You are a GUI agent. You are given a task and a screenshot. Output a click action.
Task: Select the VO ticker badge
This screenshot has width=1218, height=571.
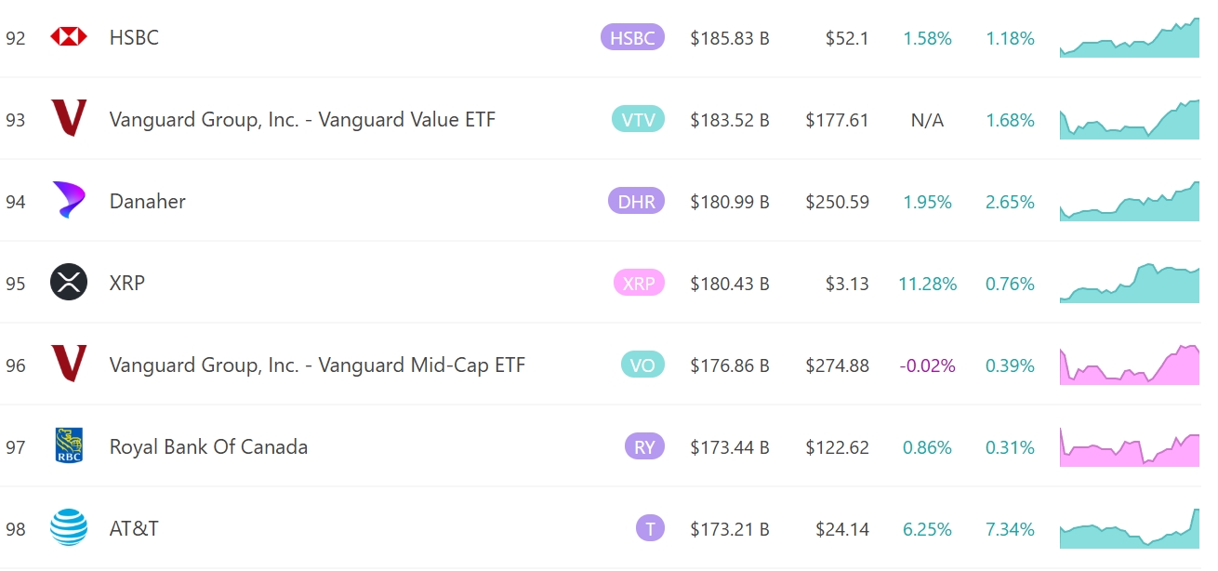(x=642, y=365)
